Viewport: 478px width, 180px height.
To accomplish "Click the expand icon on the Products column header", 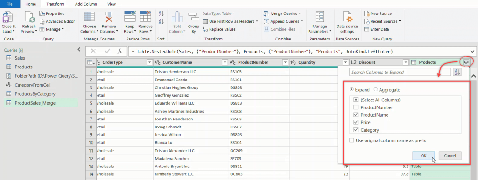I will [466, 62].
